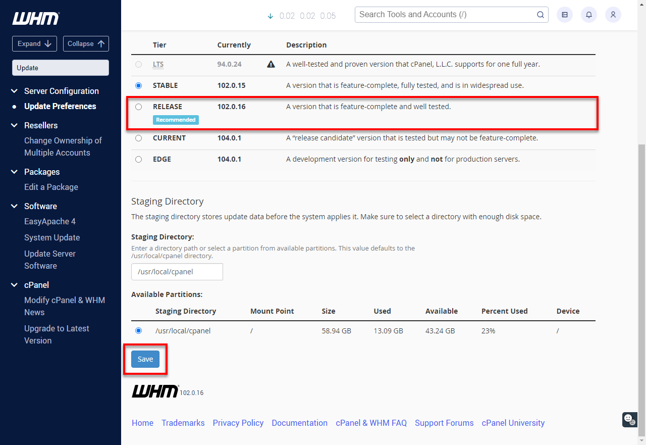Viewport: 646px width, 445px height.
Task: Click the search magnifier icon
Action: tap(540, 15)
